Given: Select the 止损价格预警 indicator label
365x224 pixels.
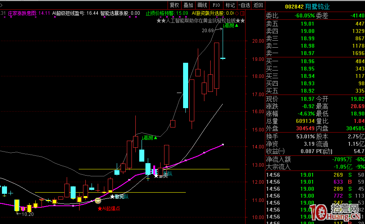Looking at the screenshot, I should (x=167, y=13).
